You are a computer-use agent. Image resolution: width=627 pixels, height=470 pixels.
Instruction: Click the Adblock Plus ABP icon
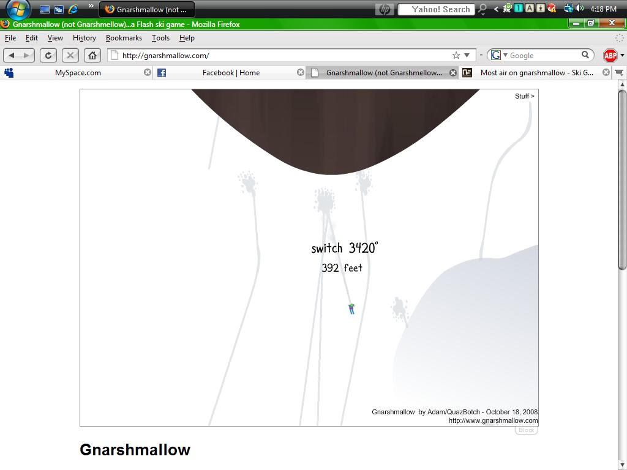click(610, 56)
